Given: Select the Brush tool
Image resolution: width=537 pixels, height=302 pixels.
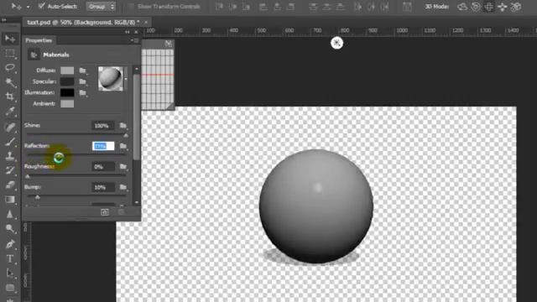Looking at the screenshot, I should (10, 142).
